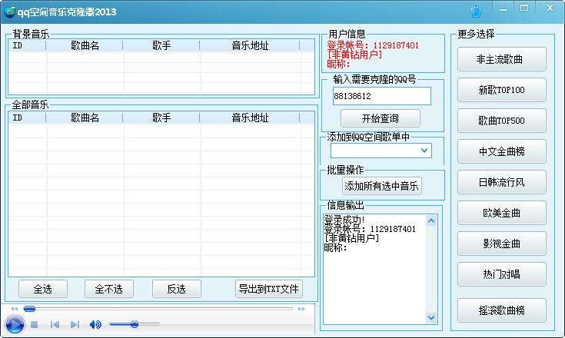Minimize the window

click(504, 9)
